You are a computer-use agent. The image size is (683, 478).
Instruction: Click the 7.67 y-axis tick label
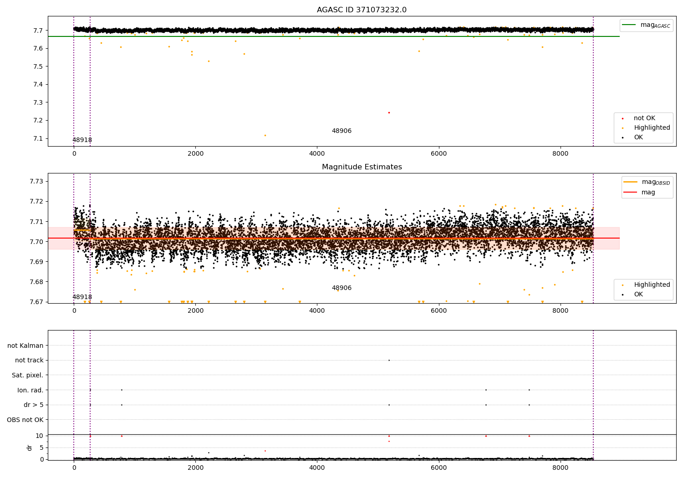36,302
